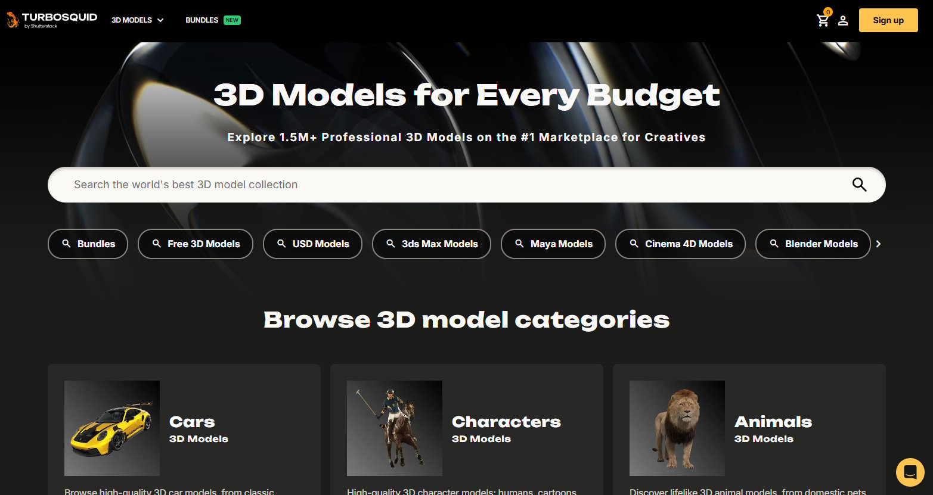Viewport: 933px width, 495px height.
Task: Open the Animals 3D Models category
Action: pos(773,429)
